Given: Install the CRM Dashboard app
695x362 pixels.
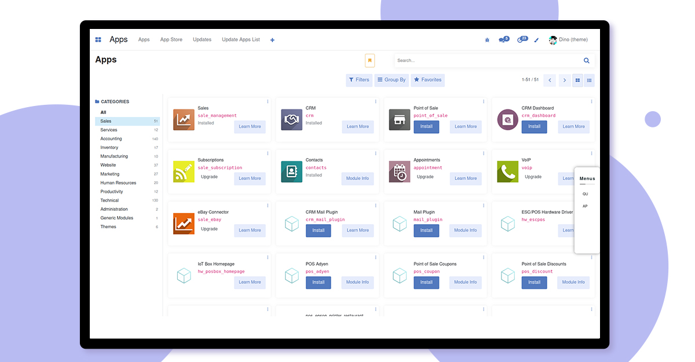Looking at the screenshot, I should [534, 126].
